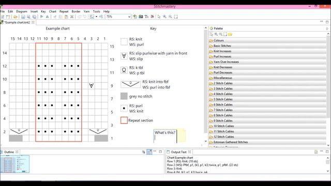Close the Example chart.knt2 editor tab
This screenshot has width=331, height=186.
(x=33, y=22)
